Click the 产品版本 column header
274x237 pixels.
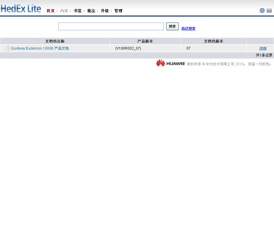click(145, 41)
